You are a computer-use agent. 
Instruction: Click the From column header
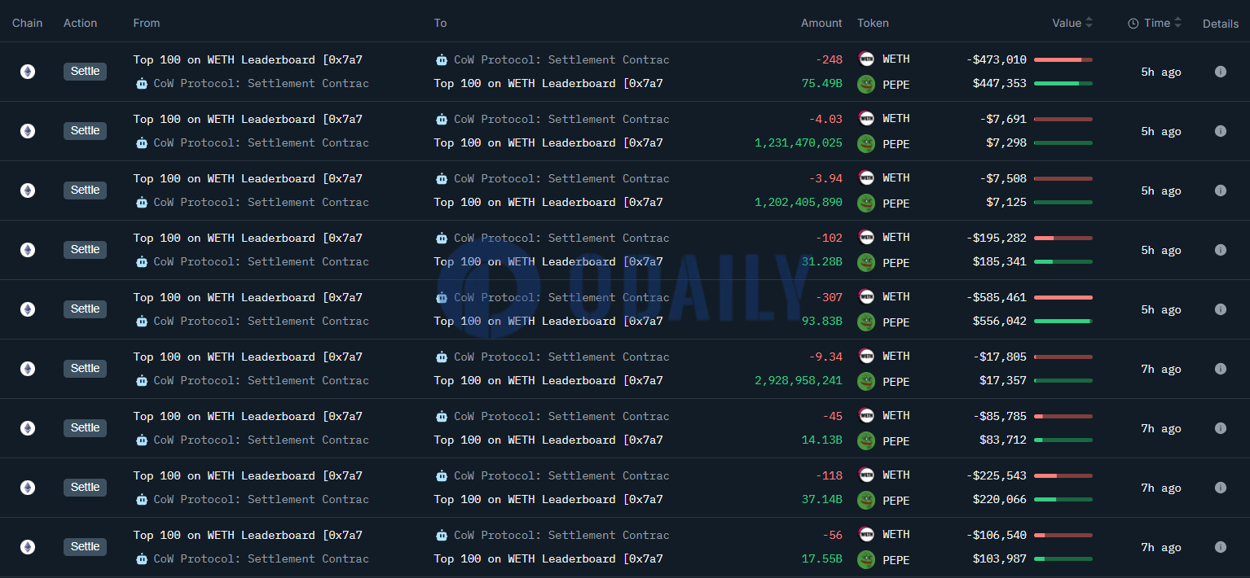pos(147,23)
